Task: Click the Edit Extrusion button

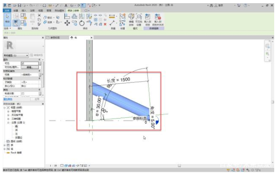Action: click(x=131, y=20)
